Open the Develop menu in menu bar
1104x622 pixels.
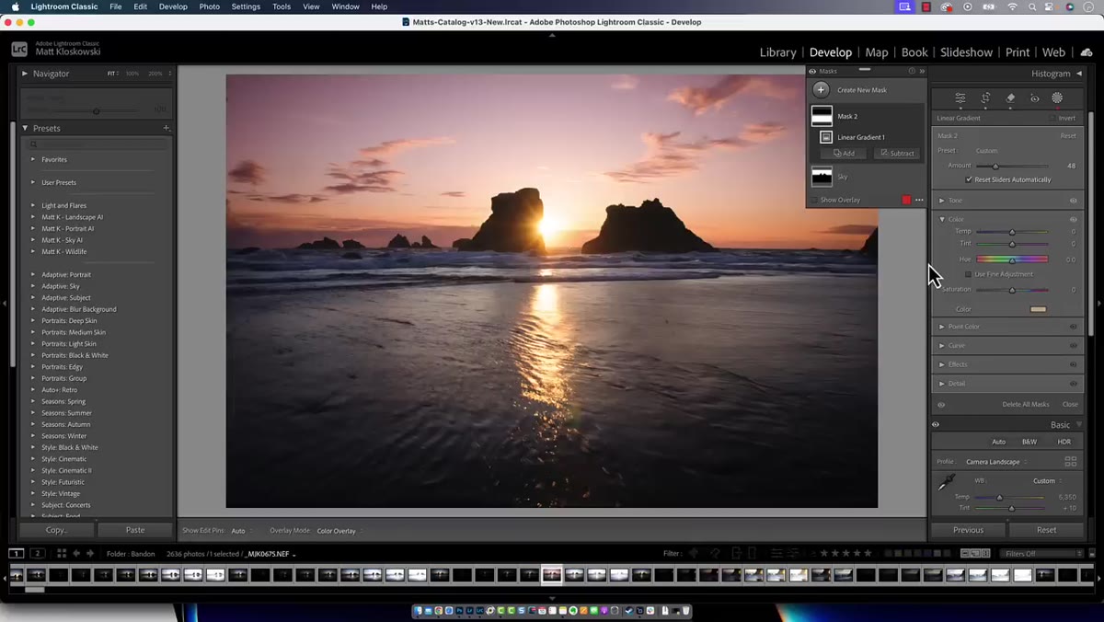pos(173,6)
